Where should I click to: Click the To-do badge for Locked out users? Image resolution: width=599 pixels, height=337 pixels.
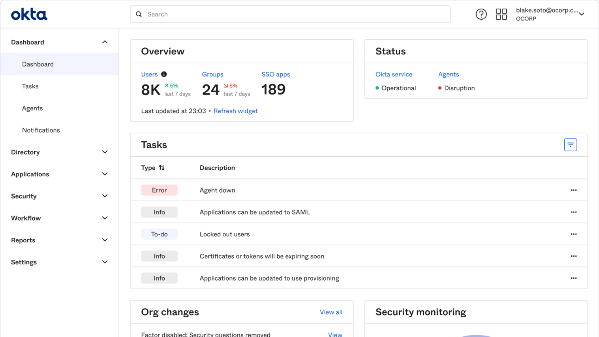159,234
